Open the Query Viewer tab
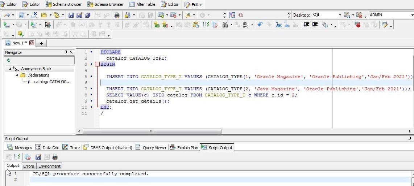The image size is (414, 186). coord(151,148)
